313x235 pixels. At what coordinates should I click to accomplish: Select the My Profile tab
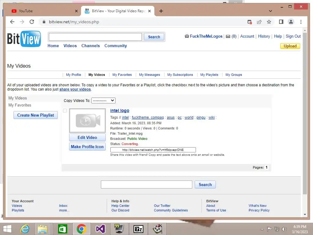click(x=73, y=75)
